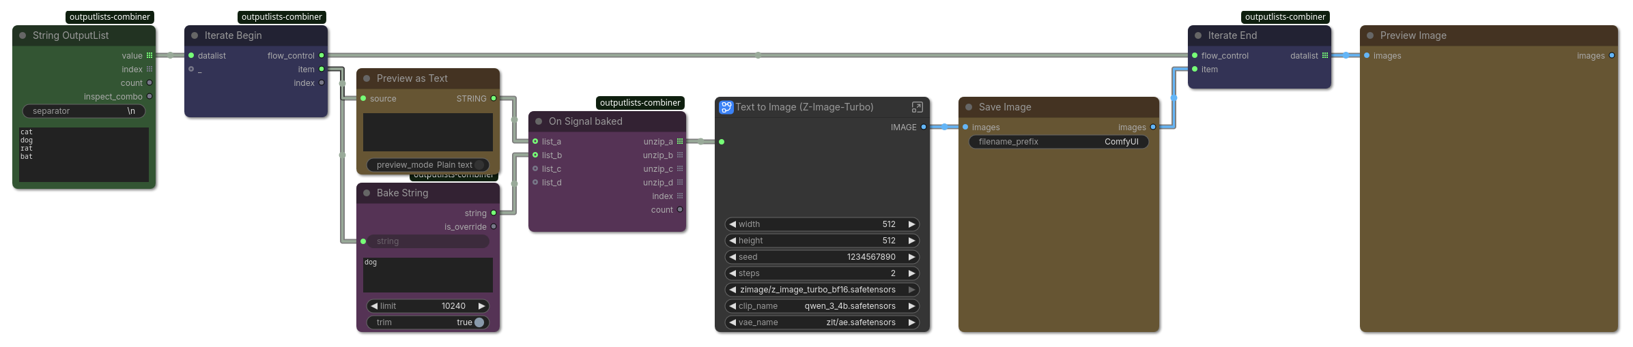Click previous arrow on vae_name selector
The image size is (1633, 347).
coord(733,322)
